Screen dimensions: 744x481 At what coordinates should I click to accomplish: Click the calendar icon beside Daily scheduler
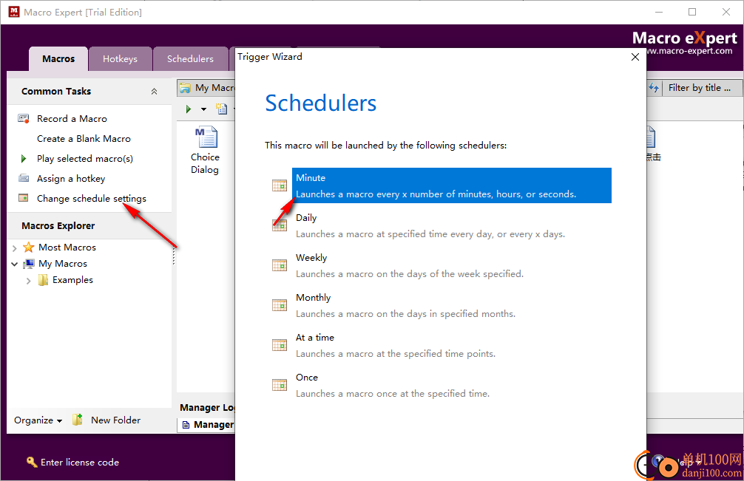pyautogui.click(x=280, y=225)
